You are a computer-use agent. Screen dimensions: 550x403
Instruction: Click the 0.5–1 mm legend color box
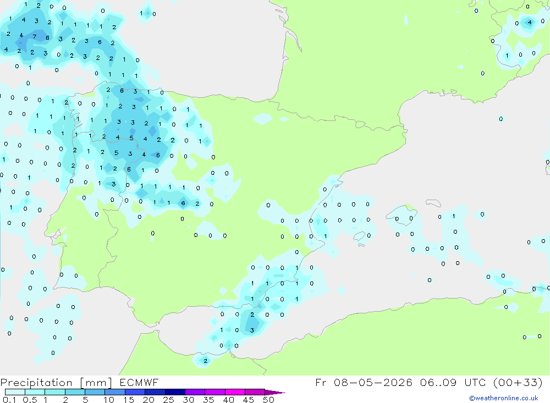coord(35,392)
